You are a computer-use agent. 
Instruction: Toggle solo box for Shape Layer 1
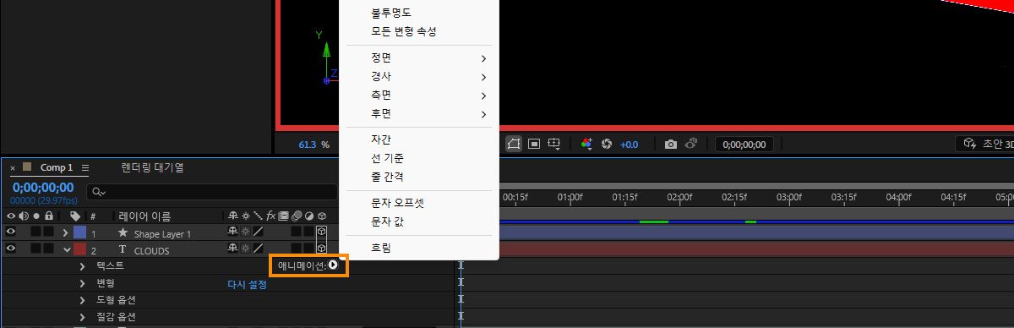pyautogui.click(x=36, y=232)
